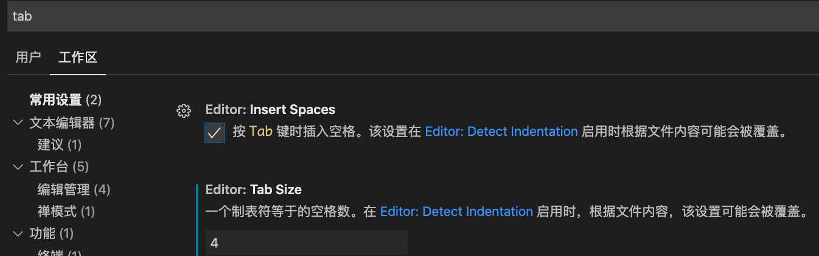The height and width of the screenshot is (256, 819).
Task: Toggle the Insert Spaces checkbox
Action: coord(215,132)
